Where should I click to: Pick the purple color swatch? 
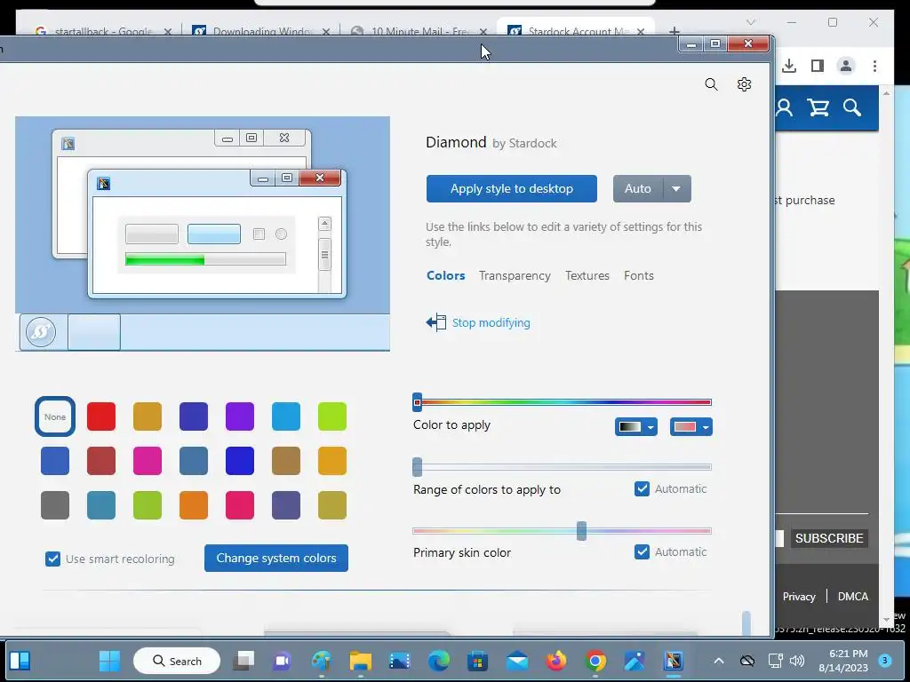coord(240,416)
